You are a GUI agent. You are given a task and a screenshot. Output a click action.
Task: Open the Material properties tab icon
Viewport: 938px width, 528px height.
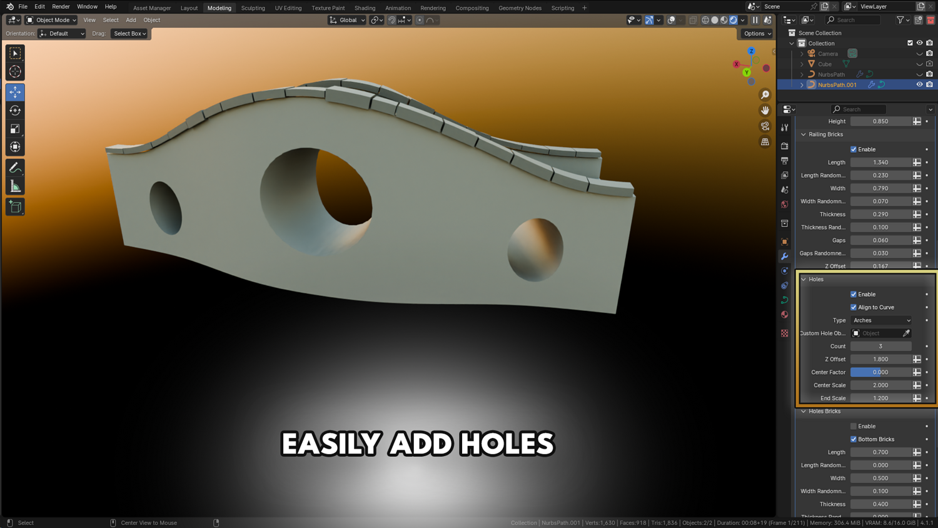[785, 315]
